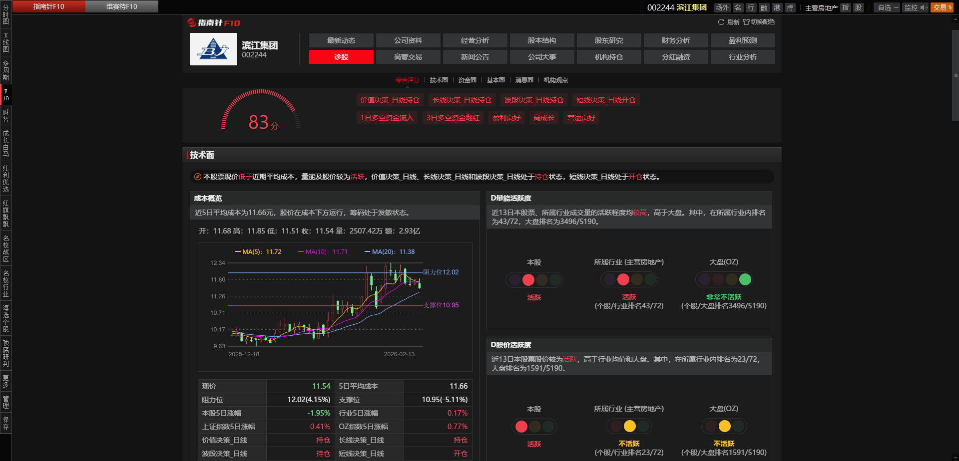Click the shirt icon for 切换配色

pyautogui.click(x=746, y=22)
